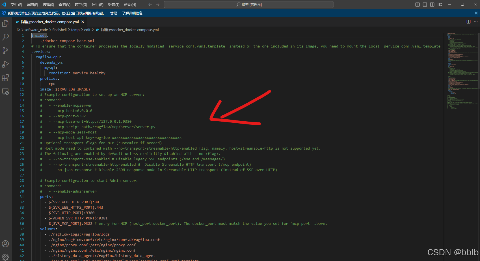The height and width of the screenshot is (261, 480).
Task: Open the 查看(V) menu
Action: point(64,5)
